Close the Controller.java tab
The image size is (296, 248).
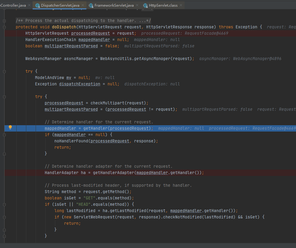pos(29,5)
